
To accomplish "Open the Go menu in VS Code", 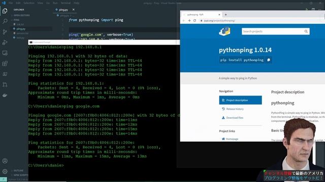I will tap(48, 3).
